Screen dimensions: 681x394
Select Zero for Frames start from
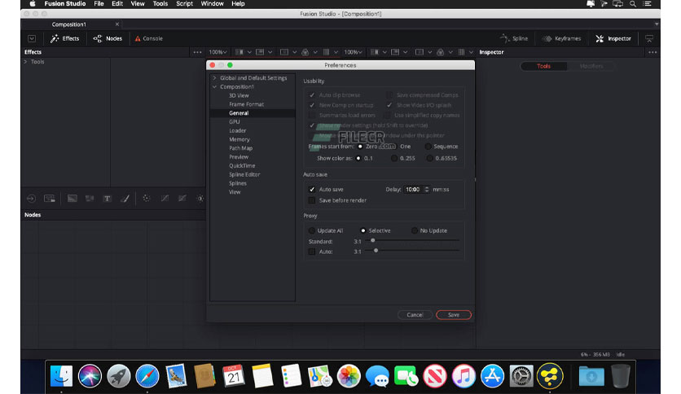pos(360,147)
